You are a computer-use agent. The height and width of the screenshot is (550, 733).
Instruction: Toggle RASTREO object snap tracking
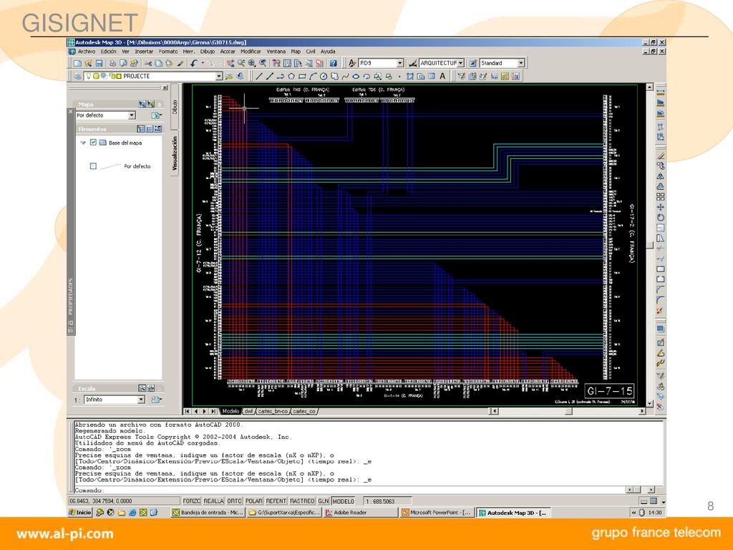[302, 501]
